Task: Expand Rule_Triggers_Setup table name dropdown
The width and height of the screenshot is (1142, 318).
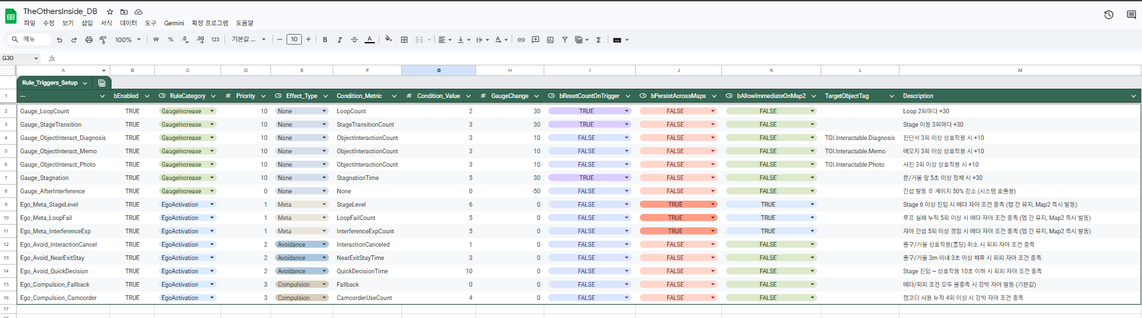Action: point(85,83)
